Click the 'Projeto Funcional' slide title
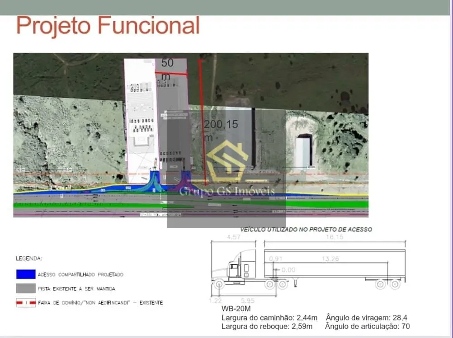 pos(108,26)
